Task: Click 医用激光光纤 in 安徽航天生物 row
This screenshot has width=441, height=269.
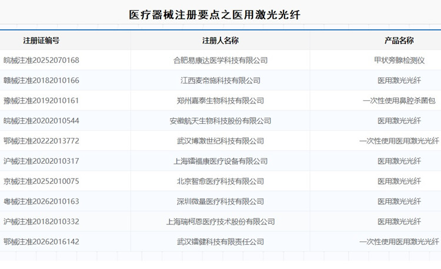Action: pos(399,121)
